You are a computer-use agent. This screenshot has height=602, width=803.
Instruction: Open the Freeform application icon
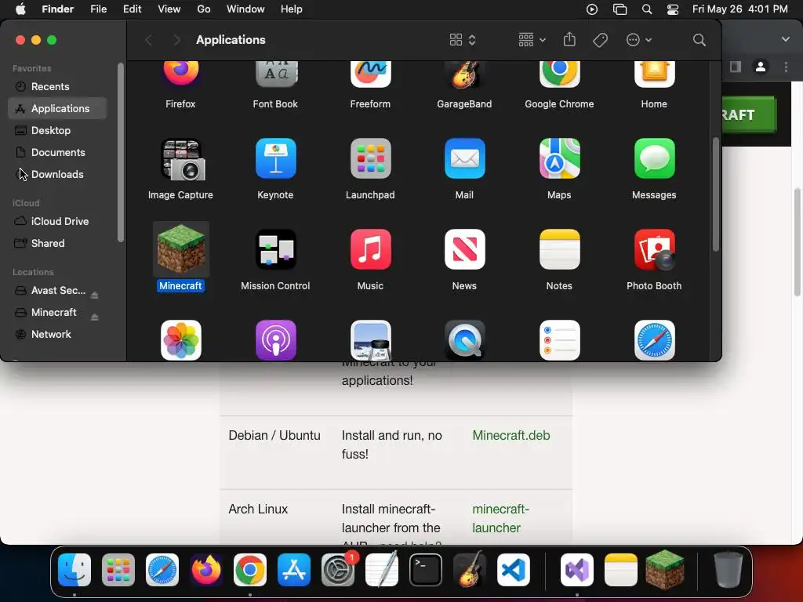click(x=370, y=74)
